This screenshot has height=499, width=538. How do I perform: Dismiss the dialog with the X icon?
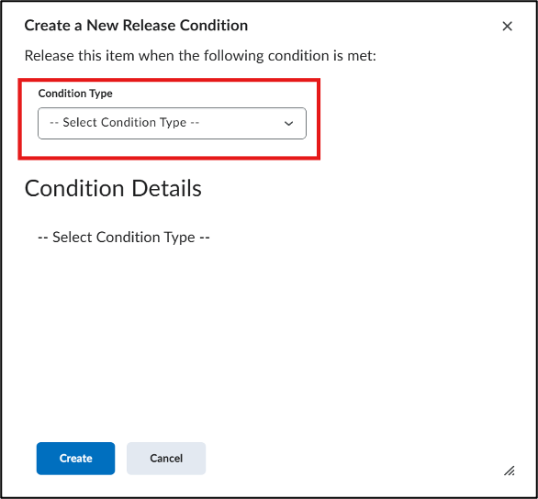[x=507, y=26]
